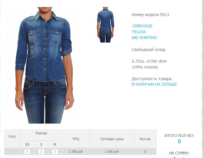Select the Оптовая цена column header
This screenshot has width=204, height=158.
(x=112, y=139)
